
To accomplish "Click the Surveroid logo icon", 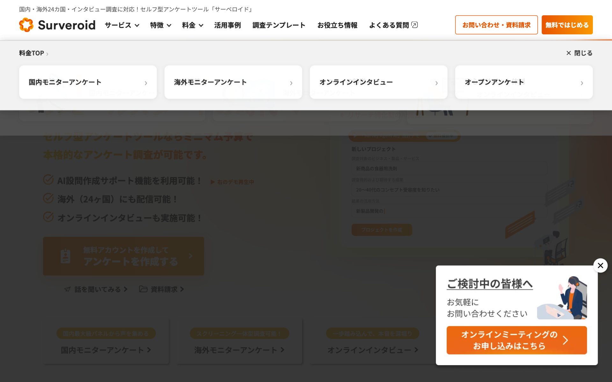I will 26,25.
